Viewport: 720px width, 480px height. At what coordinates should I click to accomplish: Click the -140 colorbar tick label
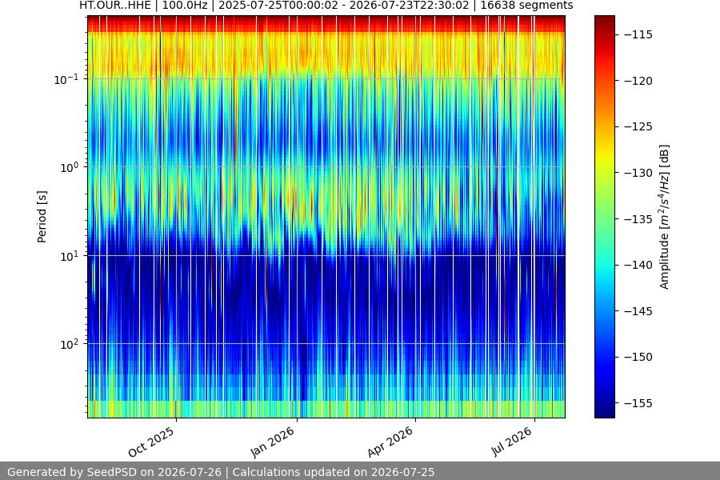coord(638,265)
